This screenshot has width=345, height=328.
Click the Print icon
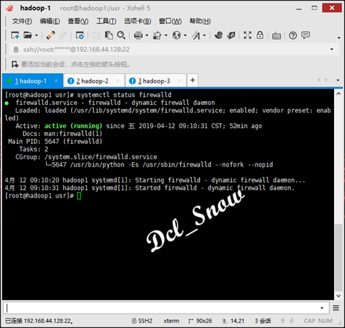coord(138,35)
